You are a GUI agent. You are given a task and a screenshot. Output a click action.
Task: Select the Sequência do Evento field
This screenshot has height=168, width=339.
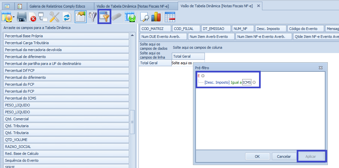point(66,160)
